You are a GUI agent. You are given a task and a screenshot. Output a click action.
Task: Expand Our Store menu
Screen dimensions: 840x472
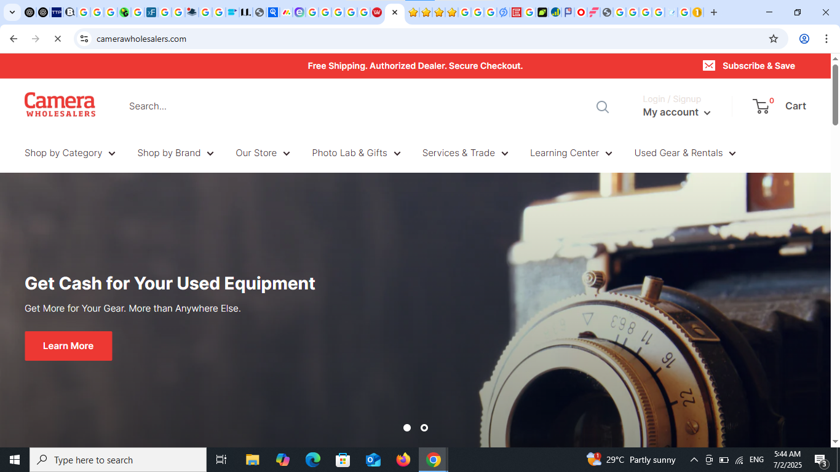(263, 153)
